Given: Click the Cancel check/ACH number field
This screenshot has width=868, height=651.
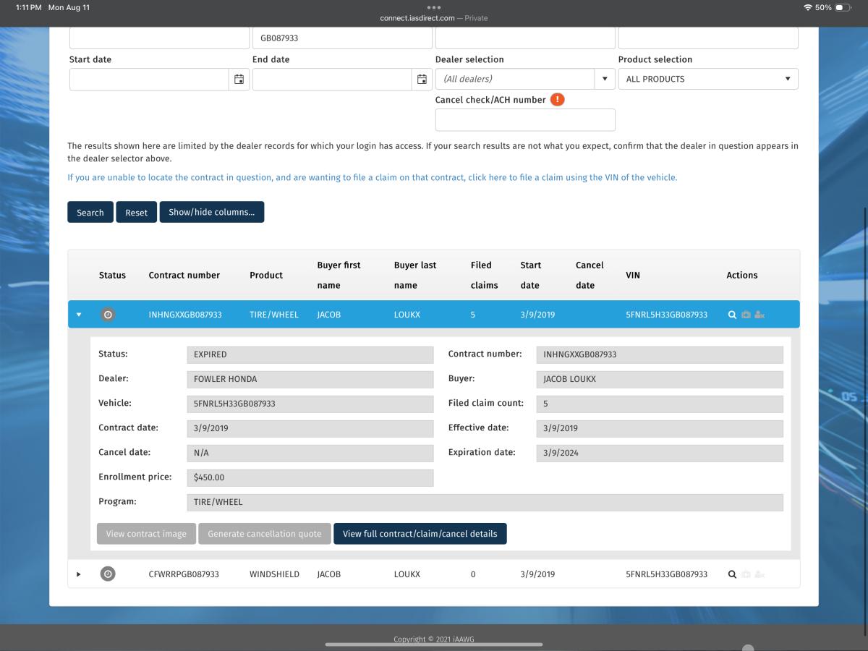Looking at the screenshot, I should (525, 120).
